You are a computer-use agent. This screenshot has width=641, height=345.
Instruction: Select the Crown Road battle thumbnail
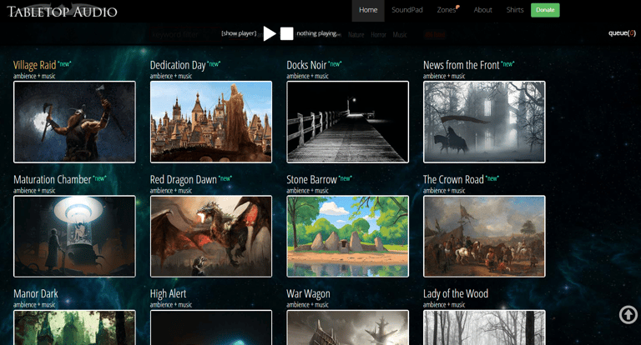(484, 236)
